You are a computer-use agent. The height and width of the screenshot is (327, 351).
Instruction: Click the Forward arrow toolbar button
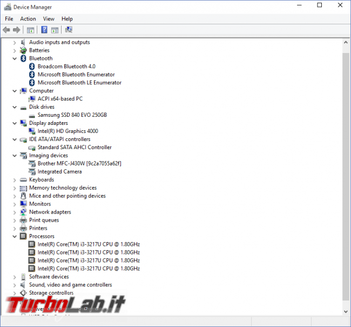17,30
